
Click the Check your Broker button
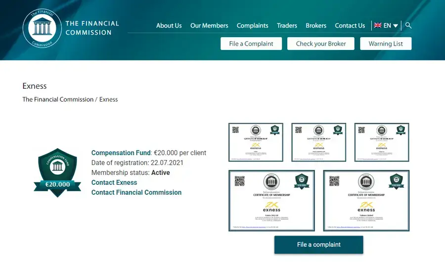coord(321,44)
